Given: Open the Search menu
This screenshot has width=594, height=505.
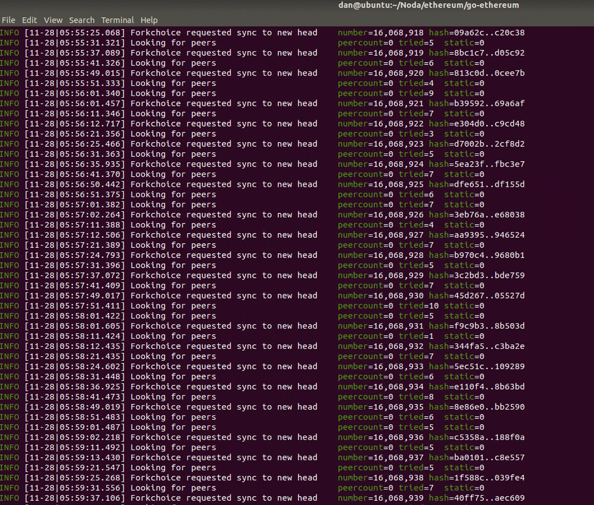Looking at the screenshot, I should click(x=82, y=20).
